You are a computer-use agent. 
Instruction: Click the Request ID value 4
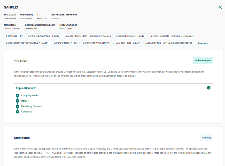[37, 15]
